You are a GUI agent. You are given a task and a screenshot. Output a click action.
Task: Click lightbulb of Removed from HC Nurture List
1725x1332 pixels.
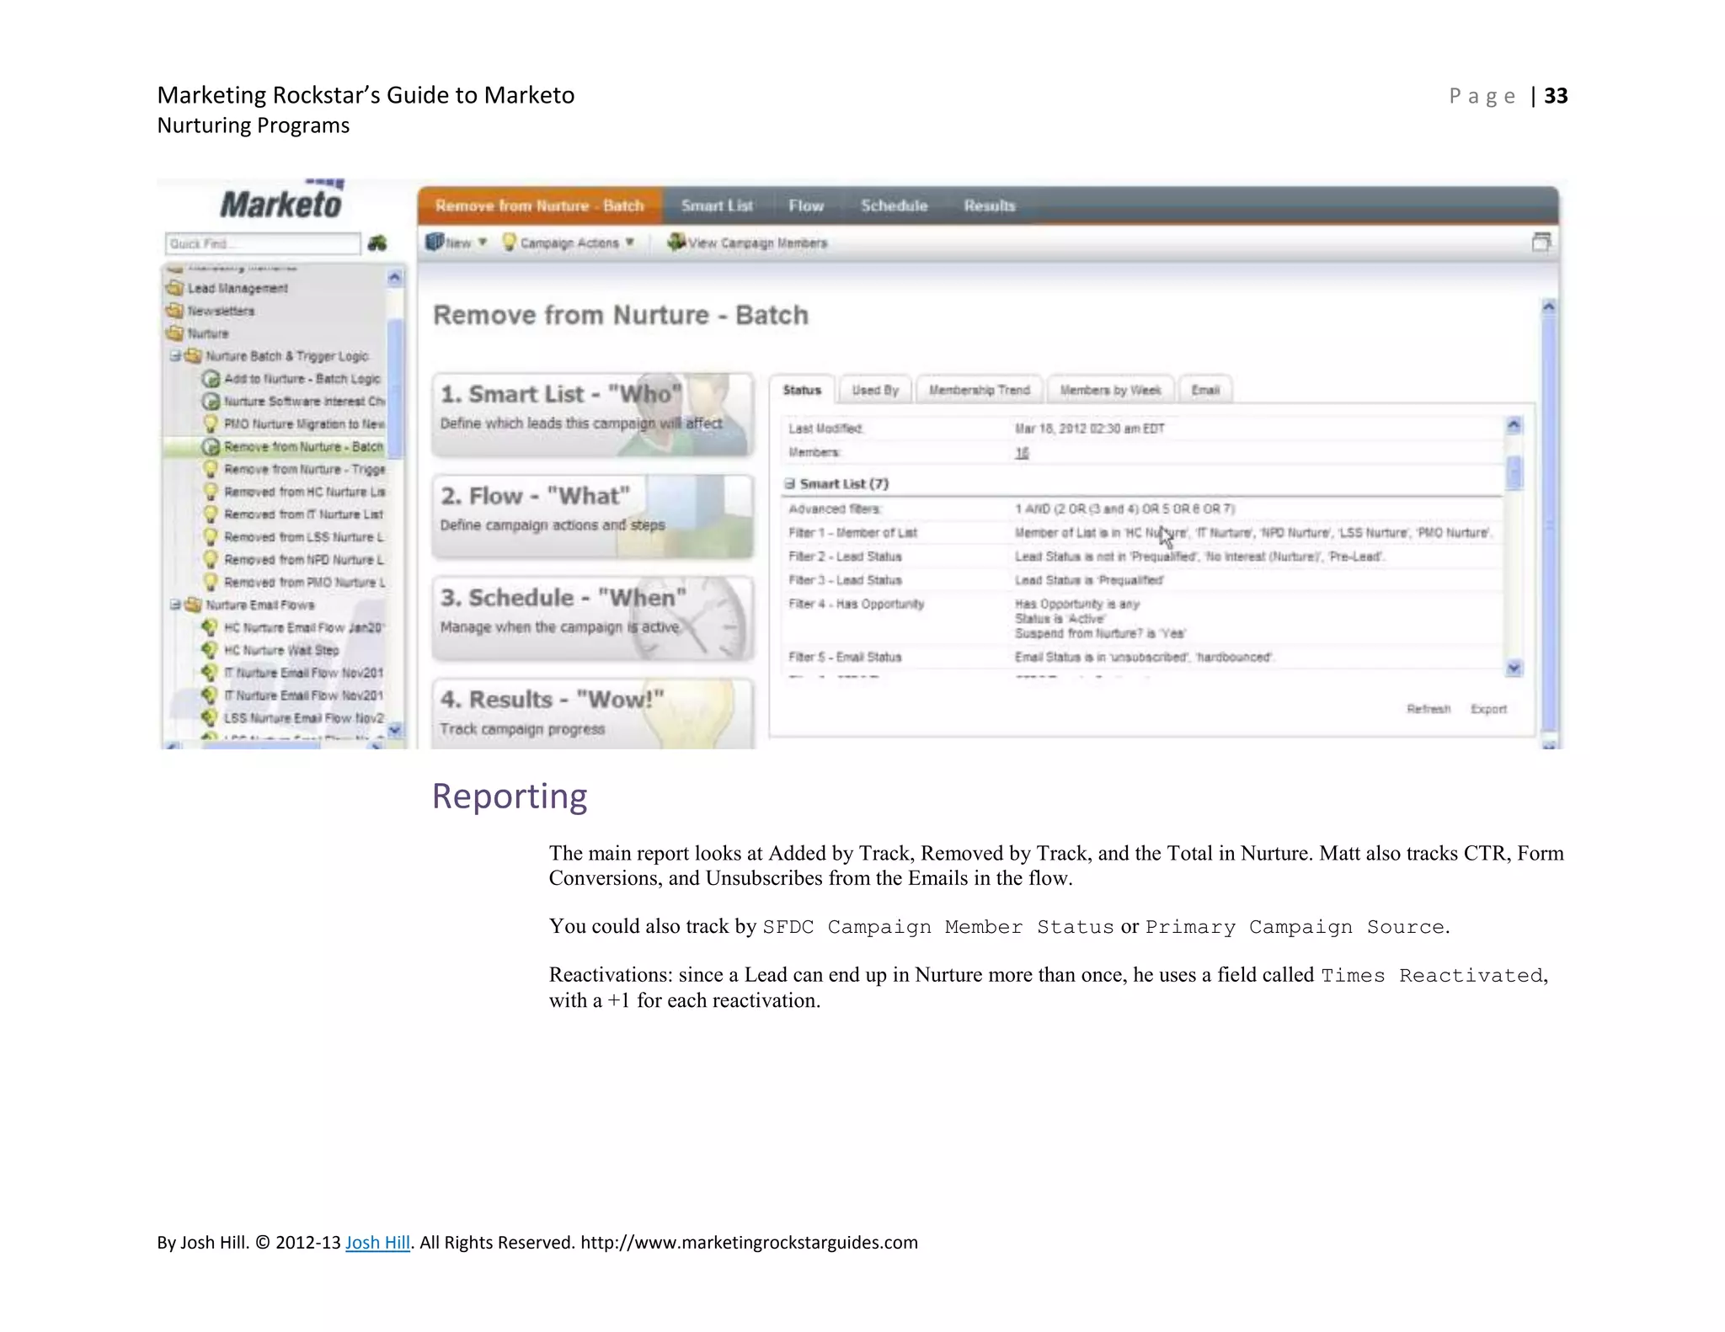tap(211, 492)
